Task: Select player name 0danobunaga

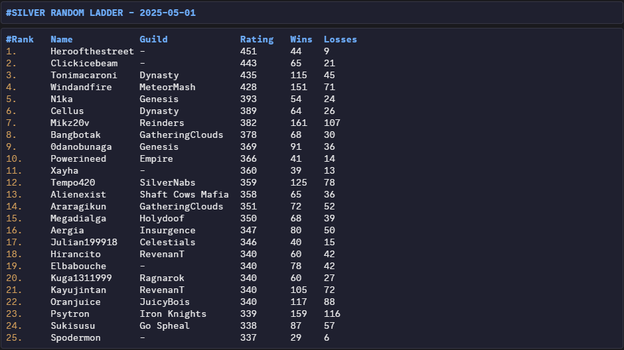Action: pos(81,146)
